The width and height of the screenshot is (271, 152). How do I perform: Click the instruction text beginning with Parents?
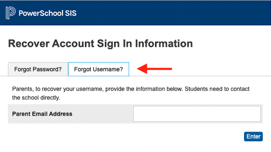tap(131, 93)
